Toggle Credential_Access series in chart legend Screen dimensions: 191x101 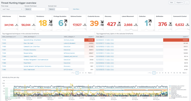[175, 87]
